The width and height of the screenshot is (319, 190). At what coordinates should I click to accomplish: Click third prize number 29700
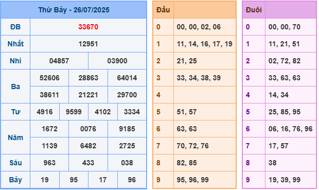click(127, 95)
